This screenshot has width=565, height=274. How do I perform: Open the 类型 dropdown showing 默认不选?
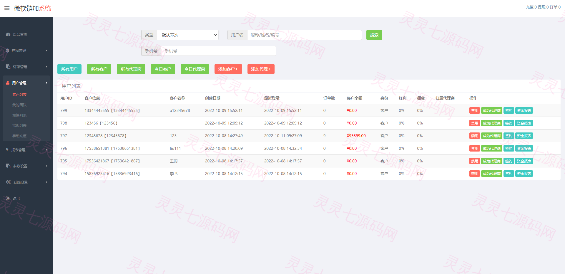(x=188, y=35)
